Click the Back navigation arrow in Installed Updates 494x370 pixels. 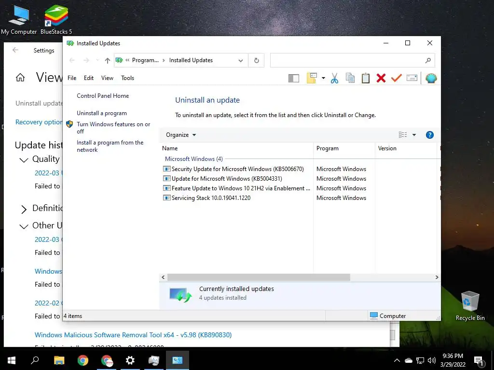72,60
